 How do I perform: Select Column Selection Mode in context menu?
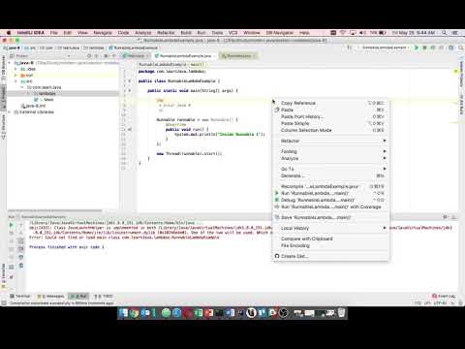point(331,130)
